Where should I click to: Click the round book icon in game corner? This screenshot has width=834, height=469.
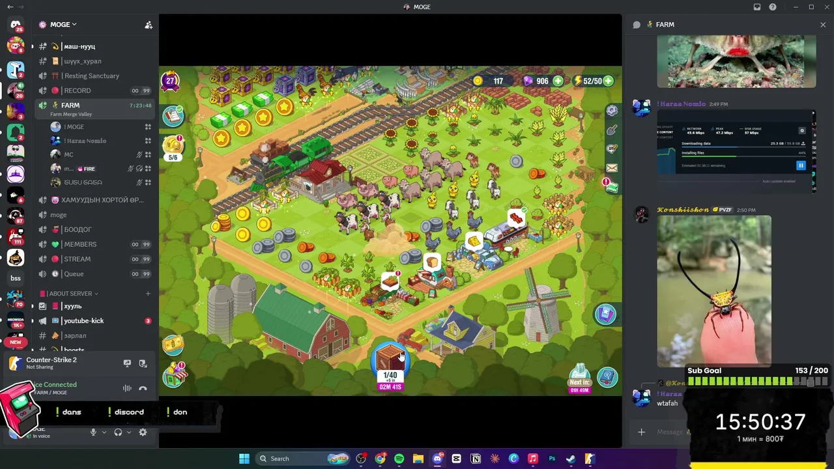pos(607,377)
